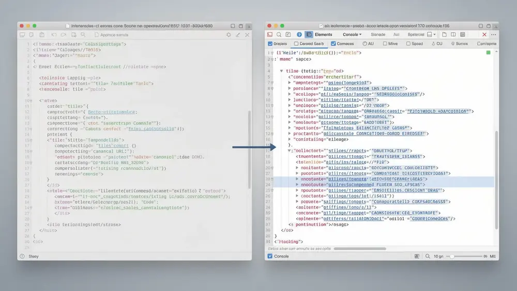Open the otiffines/tono/a/11 link
This screenshot has height=291, width=517.
[x=347, y=208]
